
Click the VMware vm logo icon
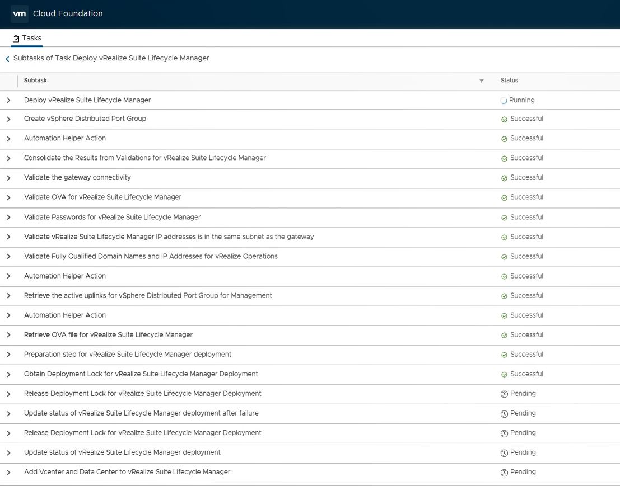click(20, 13)
